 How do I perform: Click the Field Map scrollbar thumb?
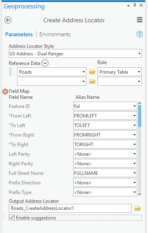(140, 116)
